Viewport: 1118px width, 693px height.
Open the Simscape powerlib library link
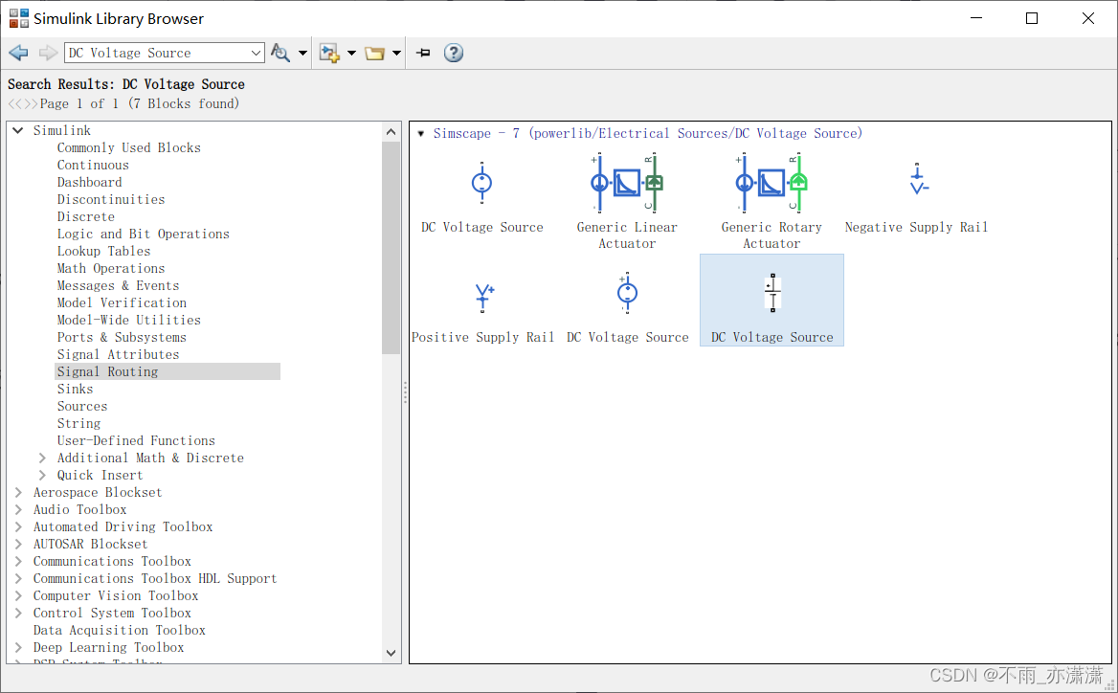pyautogui.click(x=647, y=133)
